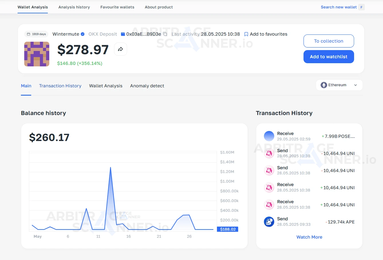The width and height of the screenshot is (383, 260).
Task: Click the Ethereum logo in network selector
Action: 324,85
